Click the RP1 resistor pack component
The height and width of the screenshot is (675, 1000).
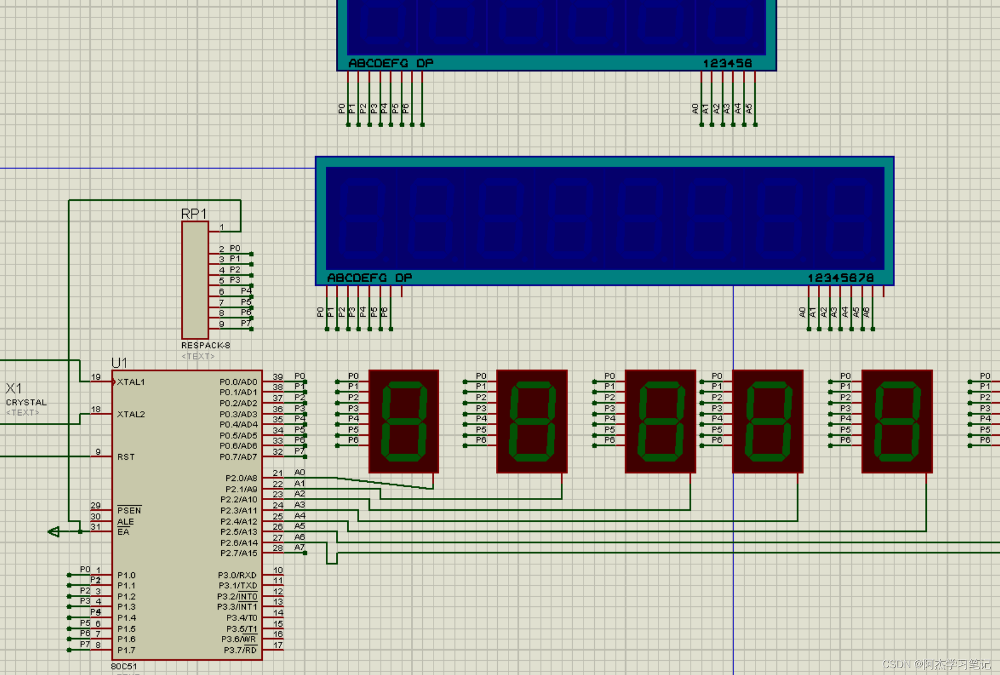click(195, 280)
